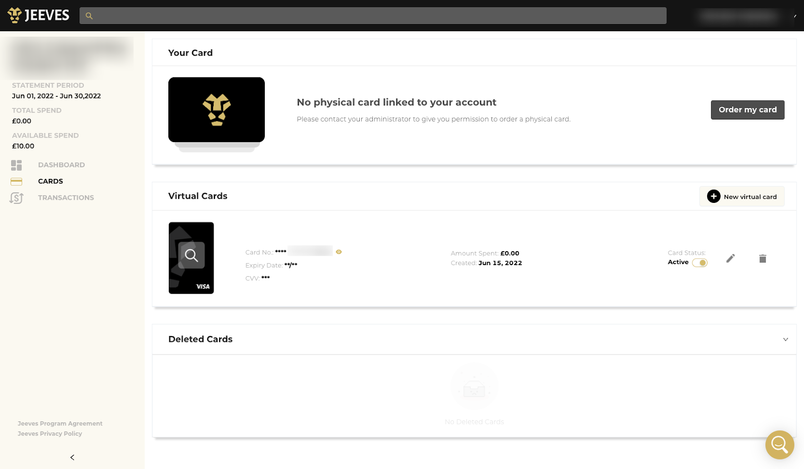Reveal the card number with the eye icon

339,251
